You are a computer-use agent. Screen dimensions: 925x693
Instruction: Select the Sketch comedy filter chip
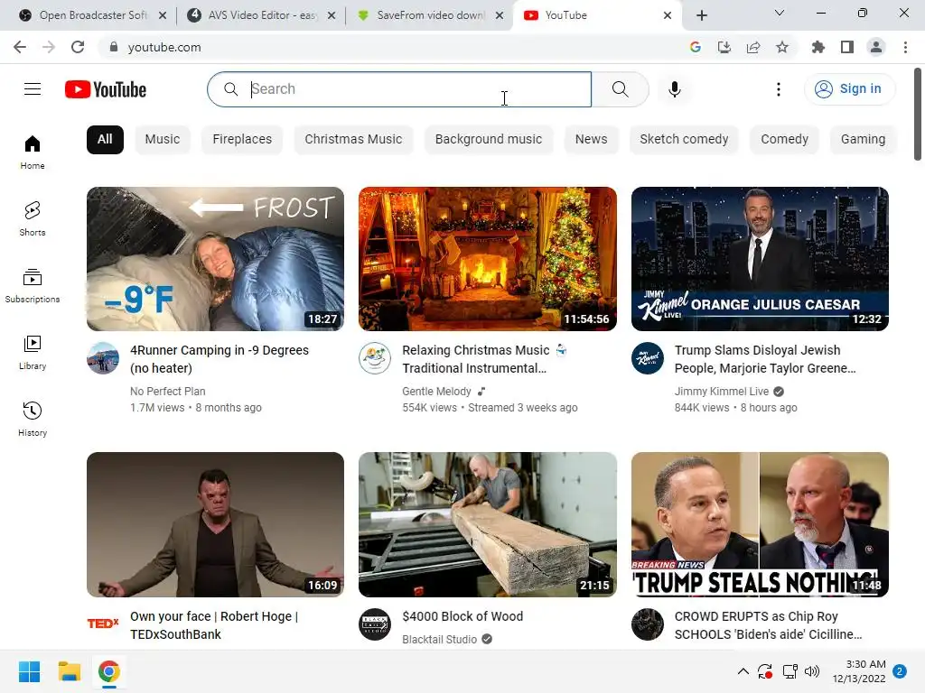coord(684,140)
